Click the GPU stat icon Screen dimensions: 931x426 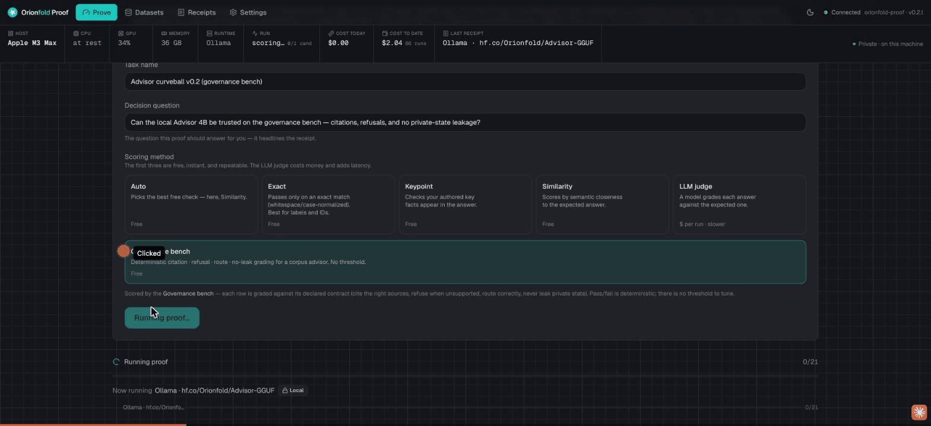coord(121,33)
